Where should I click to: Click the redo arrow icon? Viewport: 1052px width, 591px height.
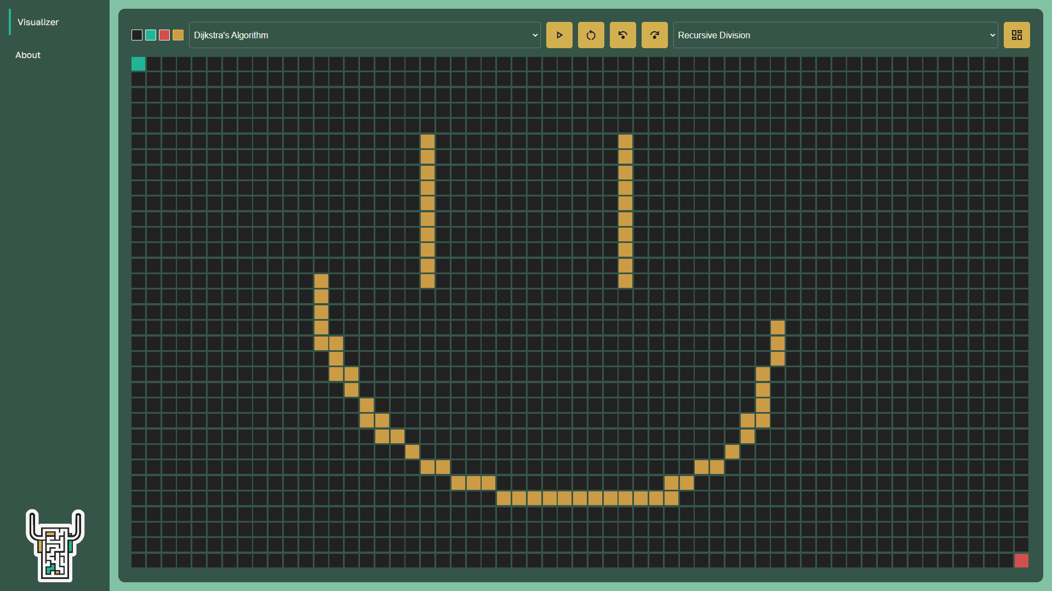[654, 35]
